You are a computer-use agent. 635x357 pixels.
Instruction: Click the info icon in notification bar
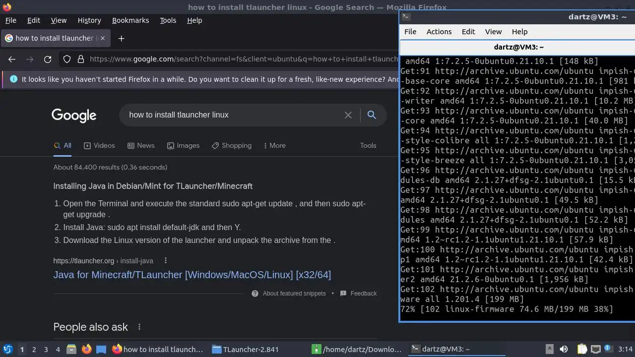13,79
